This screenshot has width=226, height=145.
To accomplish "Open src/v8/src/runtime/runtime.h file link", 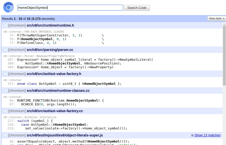I will pyautogui.click(x=50, y=25).
